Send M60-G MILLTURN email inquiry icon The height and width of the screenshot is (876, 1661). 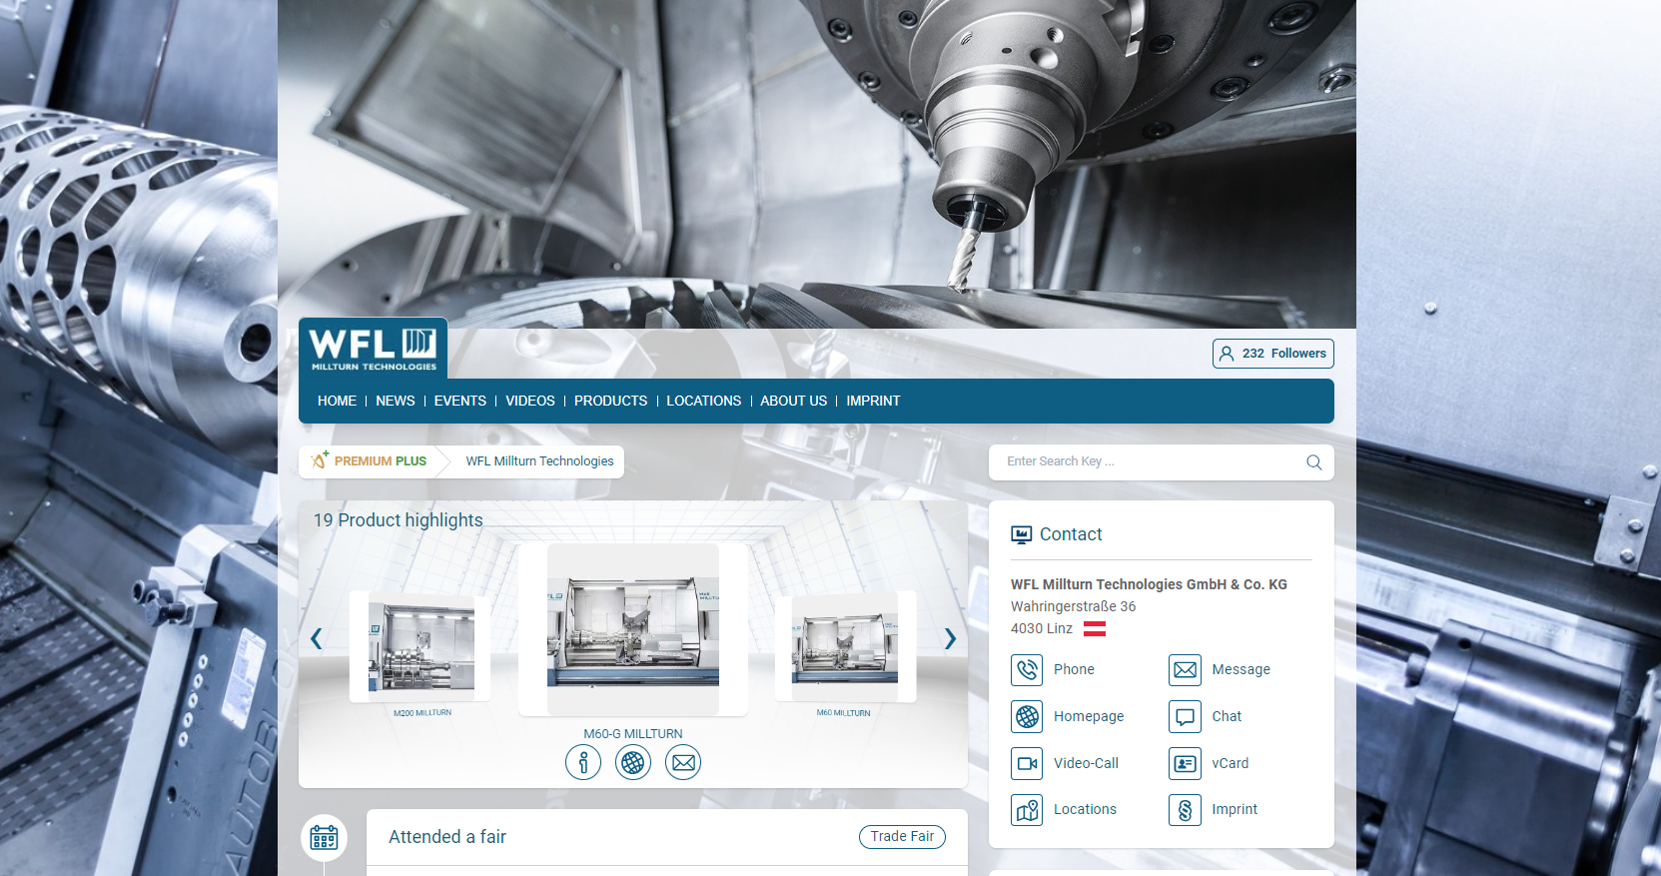683,763
